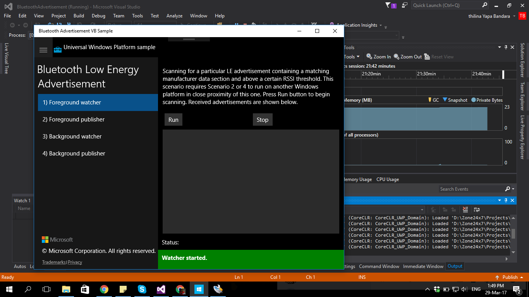The height and width of the screenshot is (297, 529).
Task: Click the Stop button in the sample
Action: coord(263,120)
